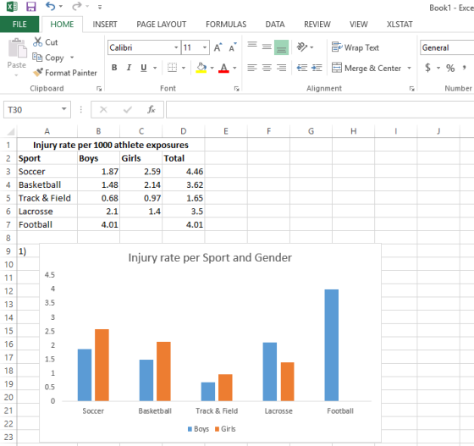This screenshot has height=446, width=474.
Task: Expand Merge & Center options arrow
Action: click(x=410, y=68)
